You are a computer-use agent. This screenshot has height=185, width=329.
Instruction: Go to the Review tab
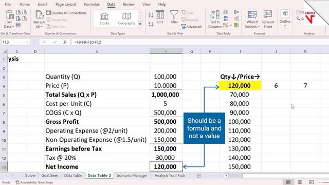pos(129,4)
